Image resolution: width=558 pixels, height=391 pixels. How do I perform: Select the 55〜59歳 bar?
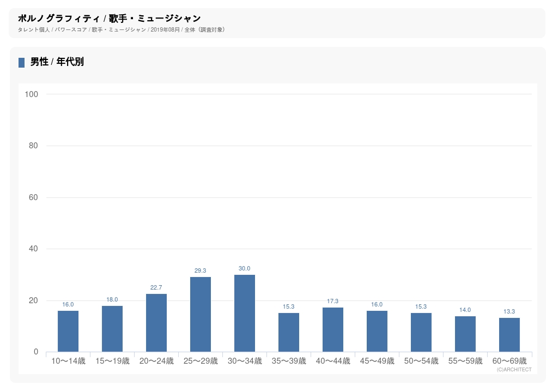click(465, 334)
